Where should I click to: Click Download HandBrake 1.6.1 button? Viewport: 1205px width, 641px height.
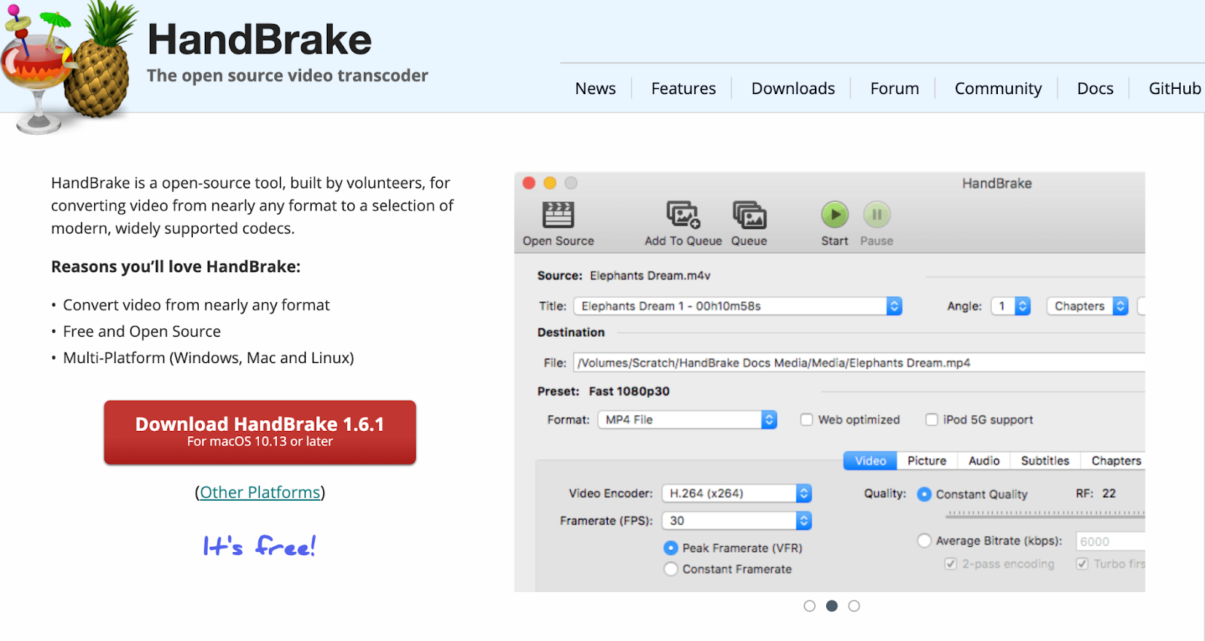[260, 432]
